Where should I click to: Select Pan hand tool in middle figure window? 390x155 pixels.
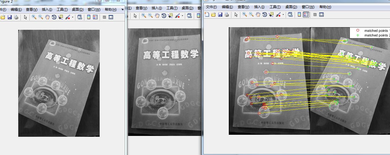point(157,16)
